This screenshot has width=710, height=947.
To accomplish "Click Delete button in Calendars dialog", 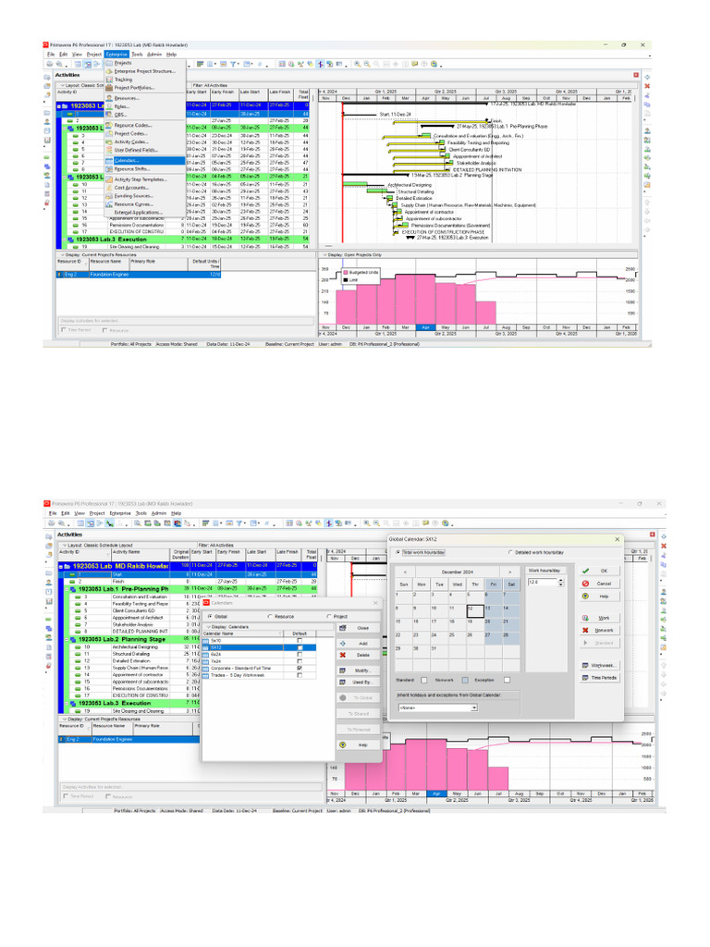I will [x=358, y=656].
